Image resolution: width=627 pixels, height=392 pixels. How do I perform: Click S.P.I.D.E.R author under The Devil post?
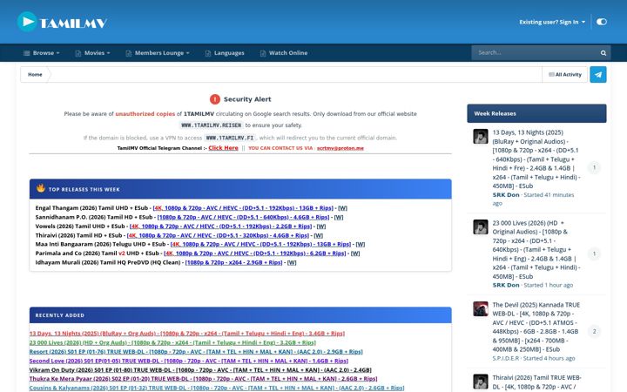coord(505,358)
